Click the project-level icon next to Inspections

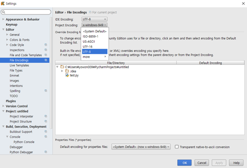[46, 50]
